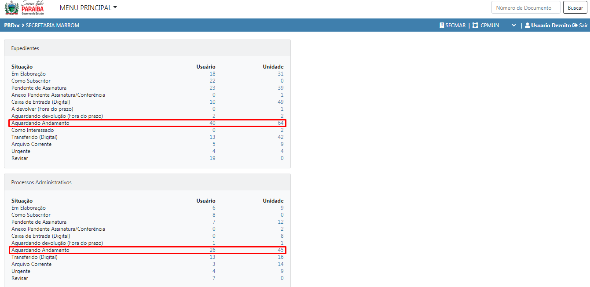Screen dimensions: 590x287
Task: Open Expedientes Transferido (Digital) user count 13
Action: click(213, 137)
